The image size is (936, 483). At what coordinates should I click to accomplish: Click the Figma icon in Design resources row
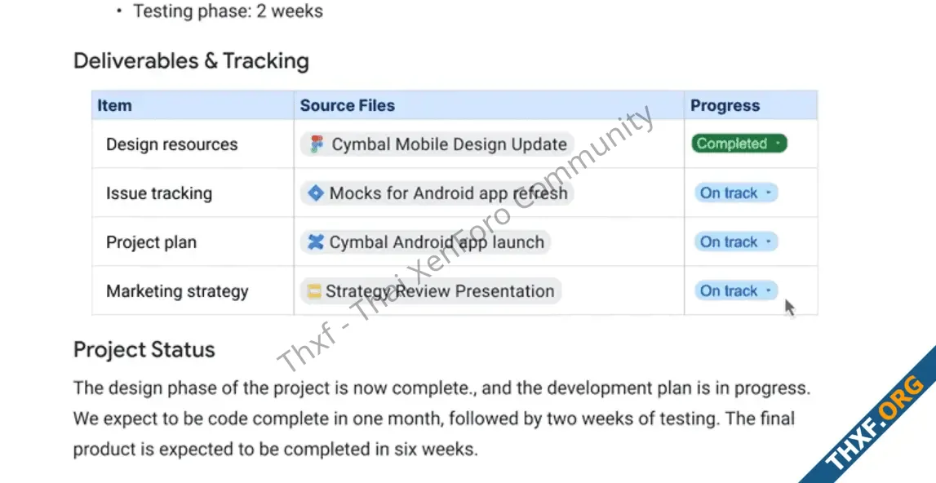[x=317, y=144]
